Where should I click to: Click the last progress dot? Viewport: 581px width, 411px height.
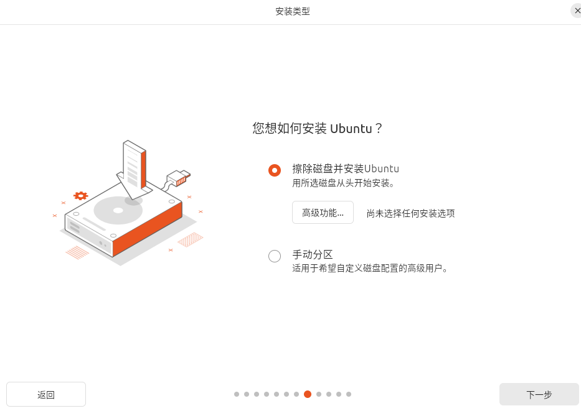pos(349,394)
